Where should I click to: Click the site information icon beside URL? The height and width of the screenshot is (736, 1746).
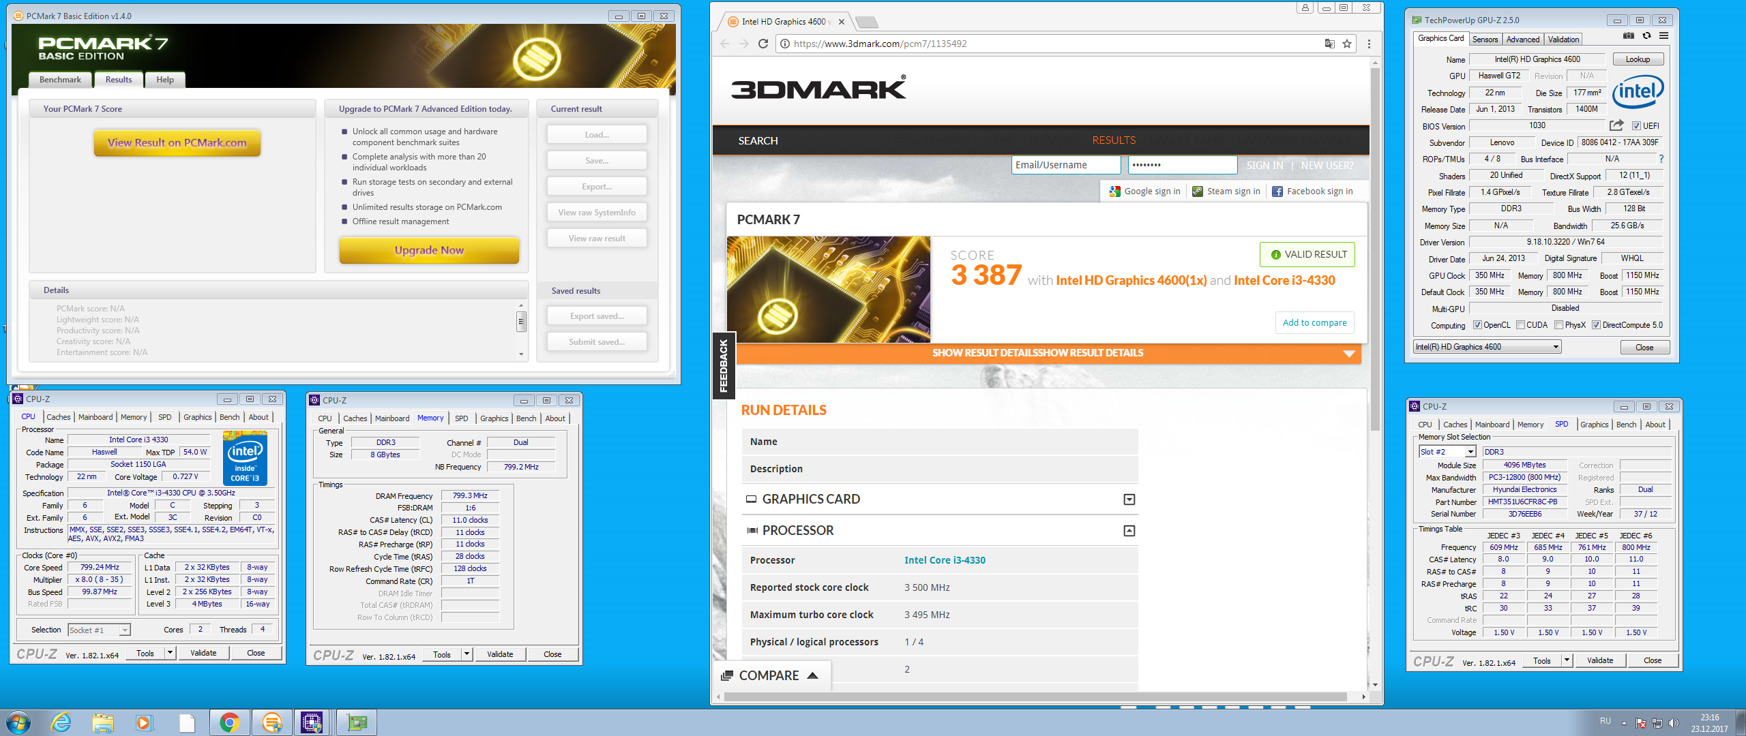coord(785,44)
